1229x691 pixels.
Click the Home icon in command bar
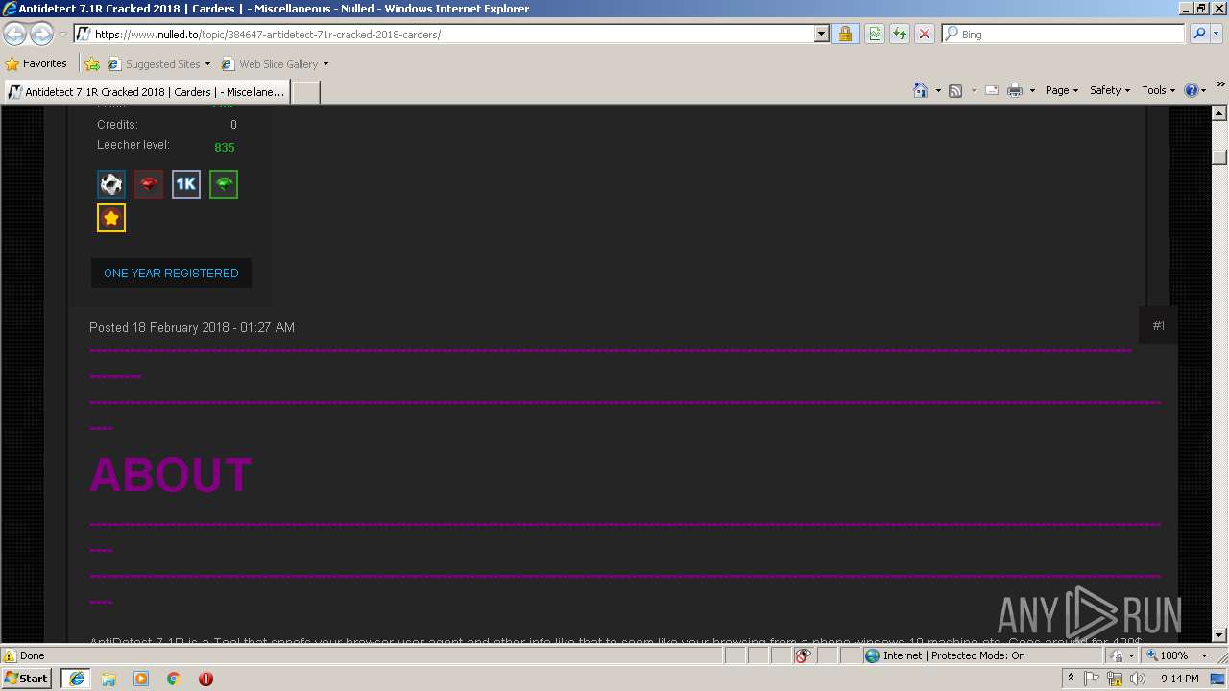921,90
